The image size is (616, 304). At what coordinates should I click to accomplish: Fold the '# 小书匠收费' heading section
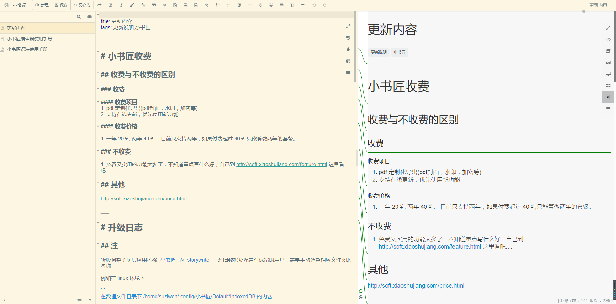tap(98, 52)
